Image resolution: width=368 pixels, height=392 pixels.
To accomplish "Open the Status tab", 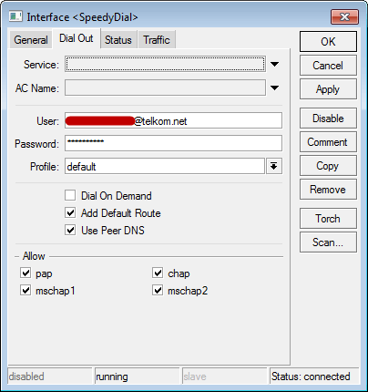I will coord(118,40).
